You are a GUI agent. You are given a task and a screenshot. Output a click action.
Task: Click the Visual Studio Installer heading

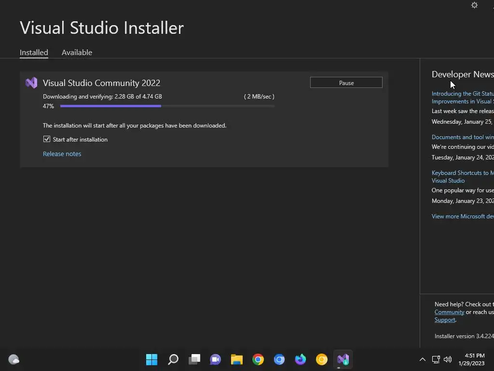pos(102,28)
